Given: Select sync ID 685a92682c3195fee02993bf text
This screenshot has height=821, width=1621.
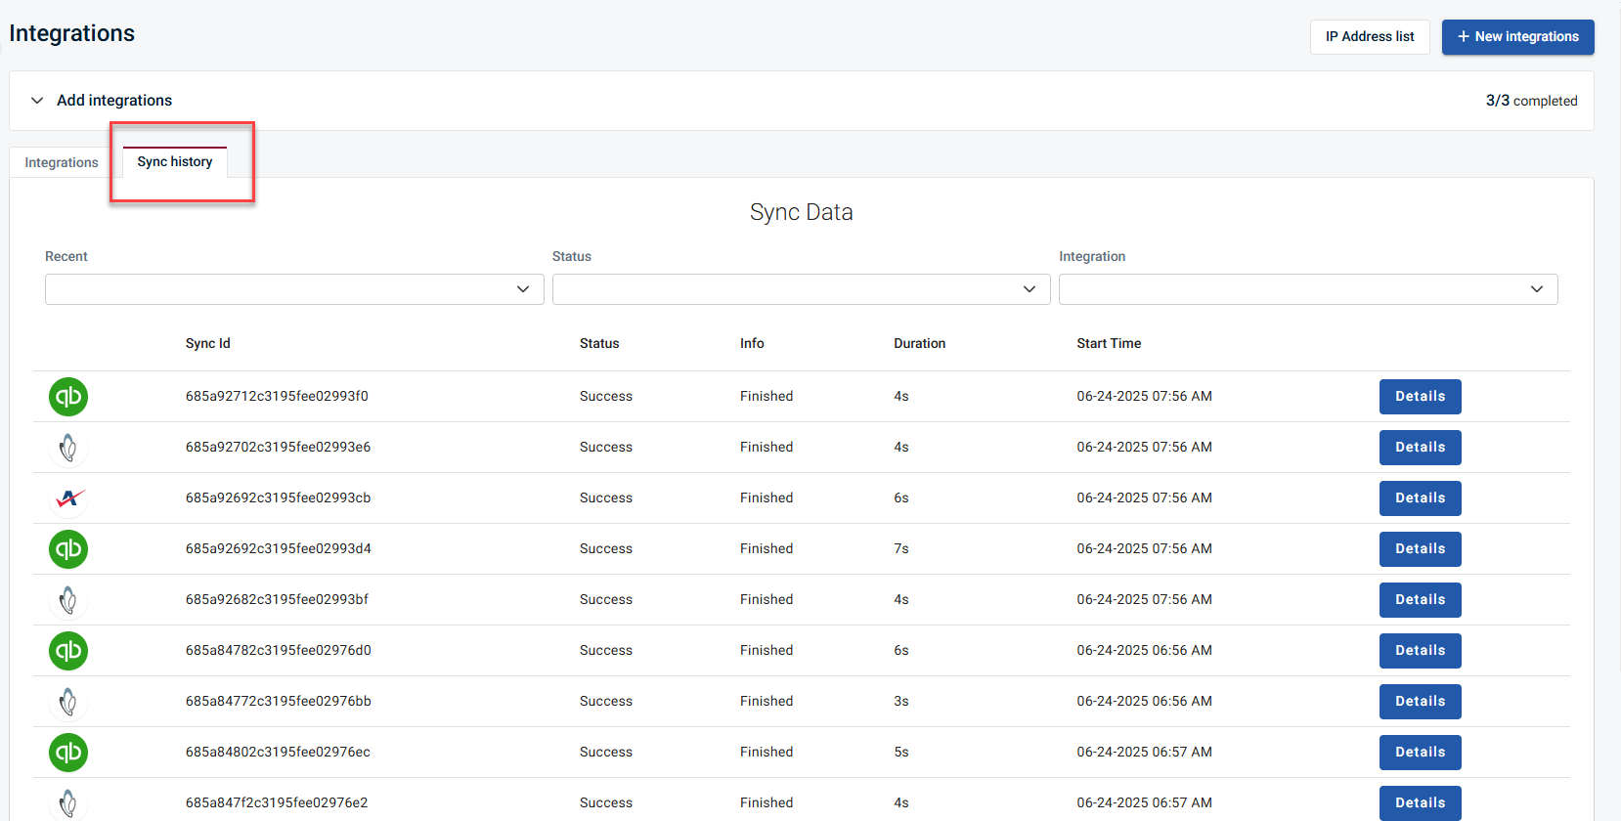Looking at the screenshot, I should (277, 600).
